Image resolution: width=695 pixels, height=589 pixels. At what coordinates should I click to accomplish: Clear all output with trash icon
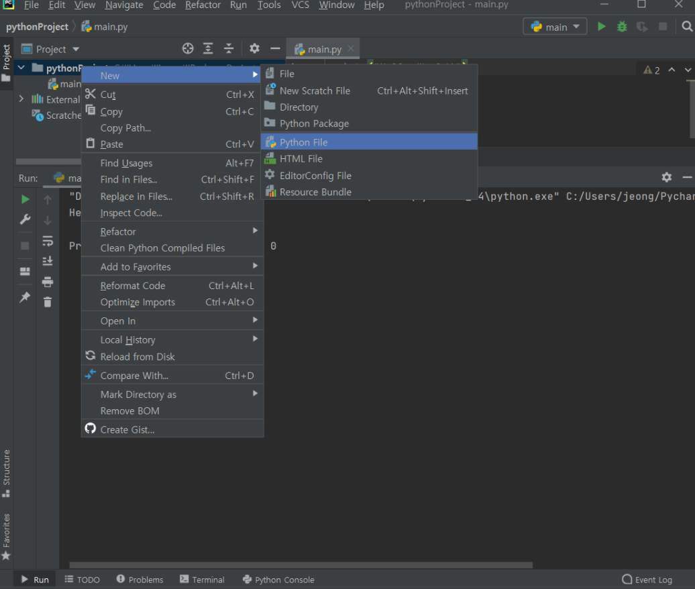(x=48, y=303)
